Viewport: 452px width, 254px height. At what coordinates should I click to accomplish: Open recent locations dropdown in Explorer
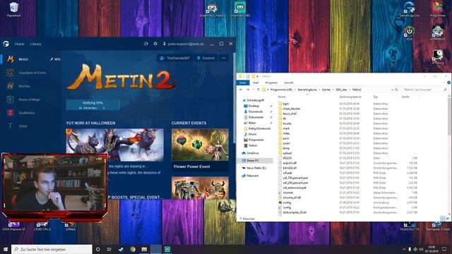point(253,90)
